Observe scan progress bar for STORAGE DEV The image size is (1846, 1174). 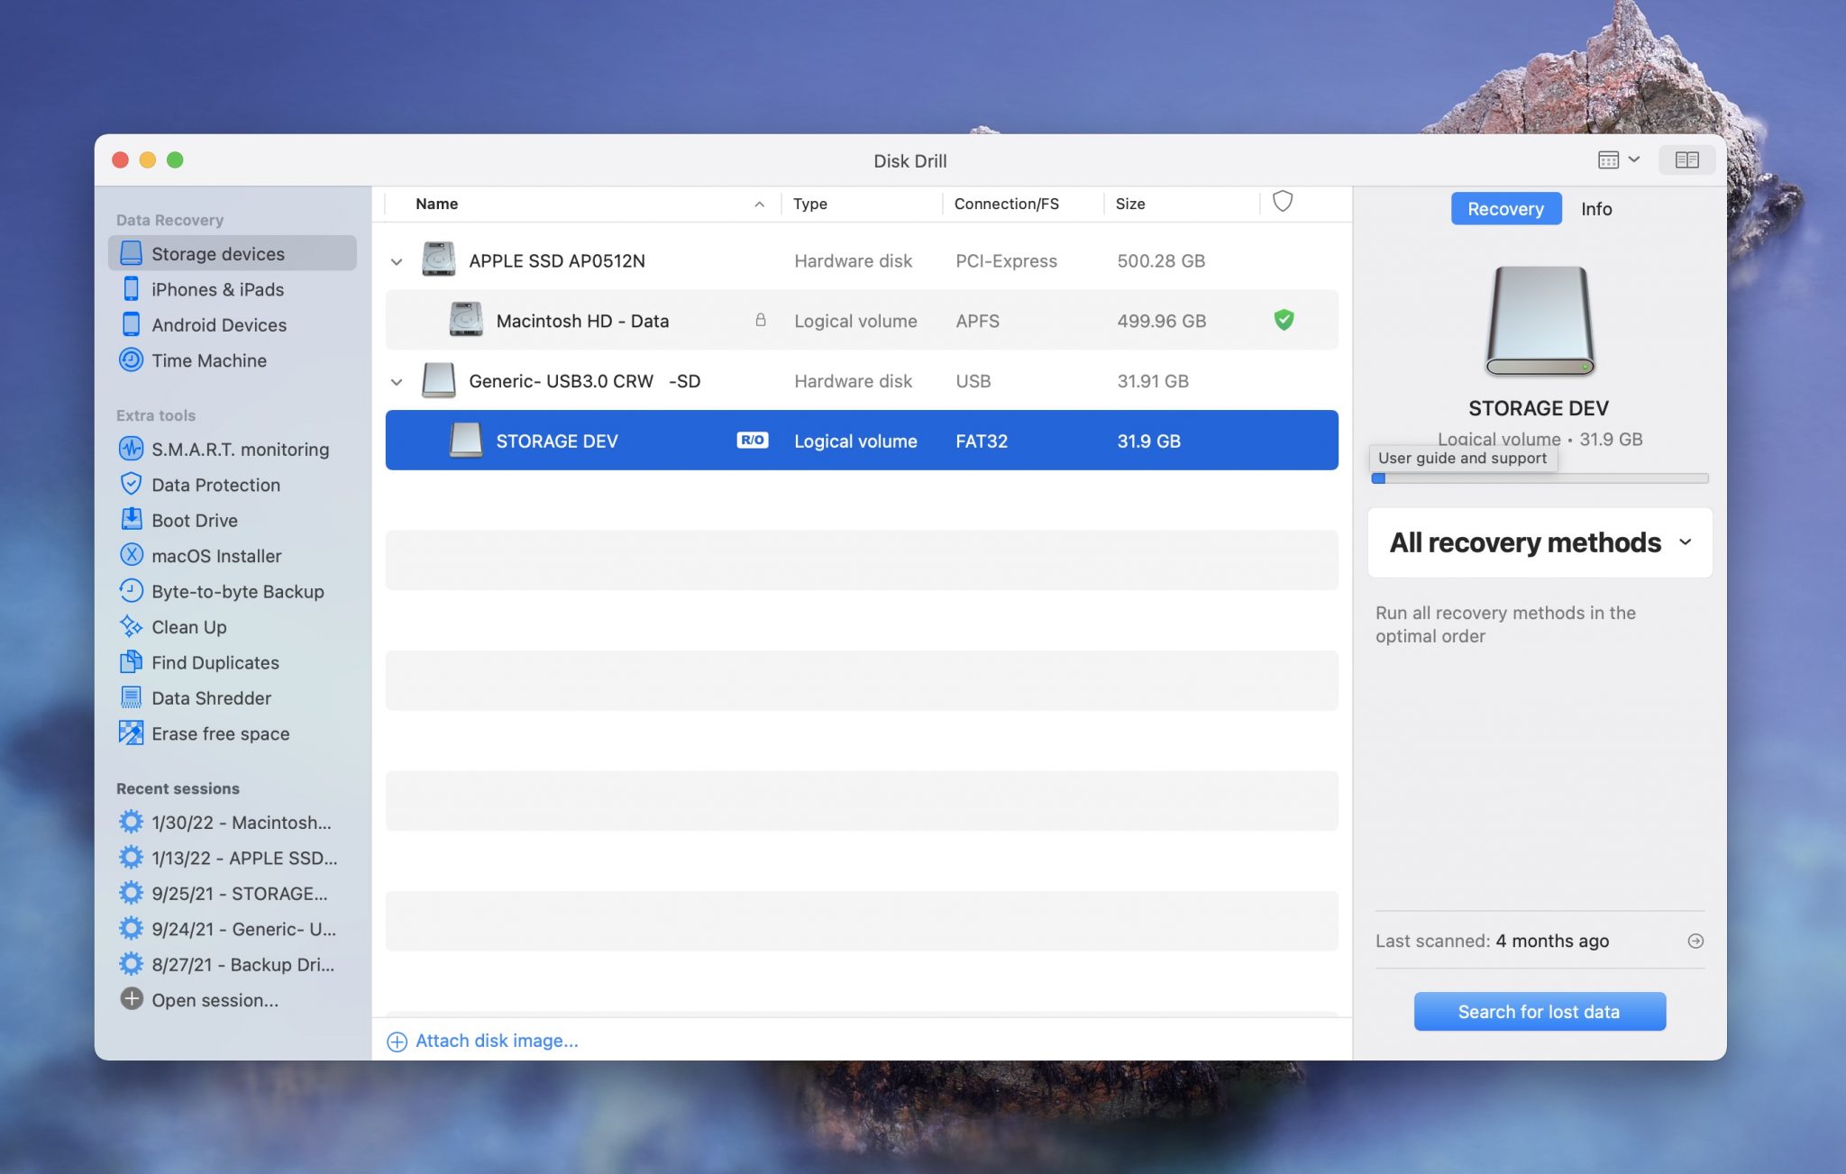[1540, 480]
